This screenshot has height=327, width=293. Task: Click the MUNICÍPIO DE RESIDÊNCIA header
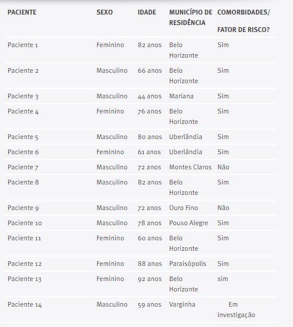click(x=191, y=17)
